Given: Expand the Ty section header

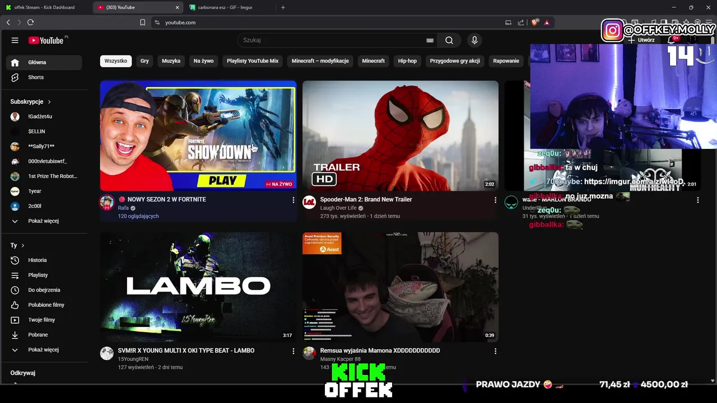Looking at the screenshot, I should 17,245.
